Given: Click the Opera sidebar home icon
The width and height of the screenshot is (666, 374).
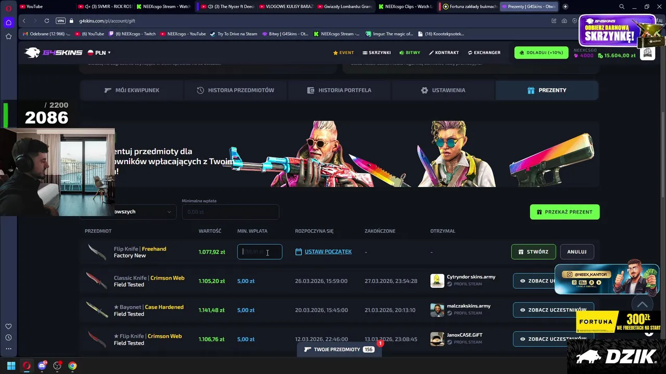Looking at the screenshot, I should click(8, 22).
